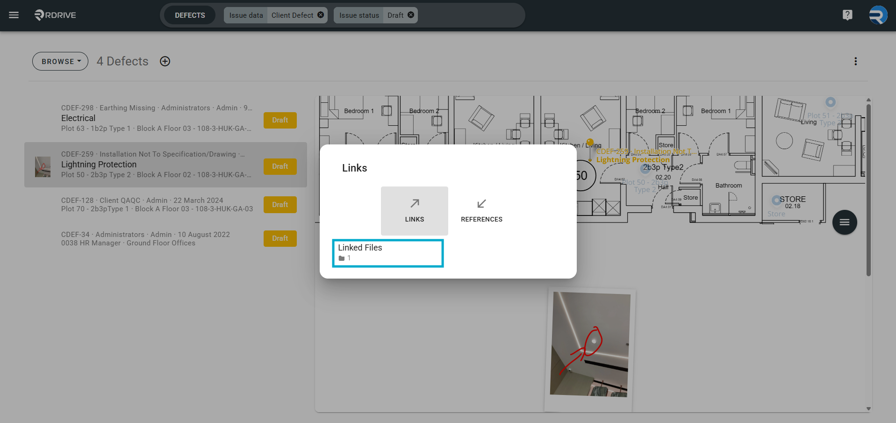Expand the Browse dropdown
896x423 pixels.
pyautogui.click(x=60, y=61)
